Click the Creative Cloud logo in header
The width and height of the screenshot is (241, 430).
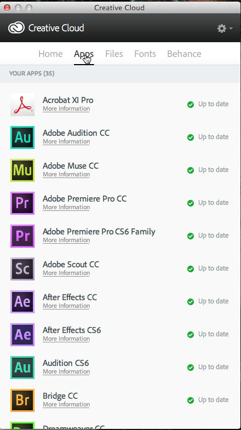click(x=16, y=28)
